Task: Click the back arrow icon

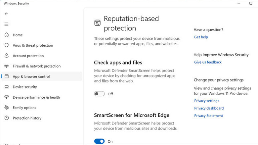Action: [6, 14]
